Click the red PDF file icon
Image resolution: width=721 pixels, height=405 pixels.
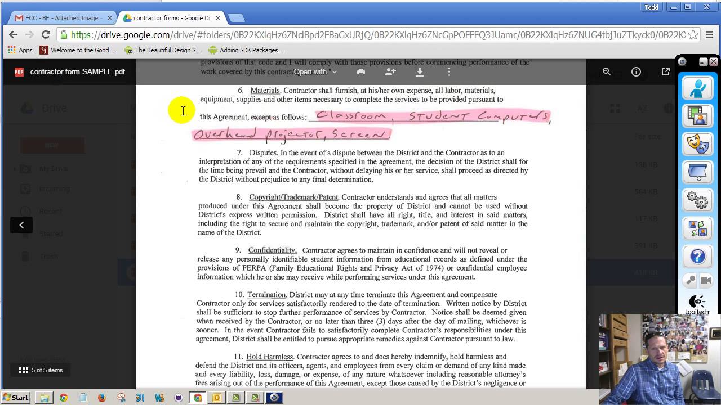click(19, 72)
